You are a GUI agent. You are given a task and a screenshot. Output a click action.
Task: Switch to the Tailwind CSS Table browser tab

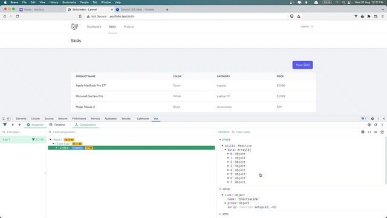pyautogui.click(x=137, y=10)
